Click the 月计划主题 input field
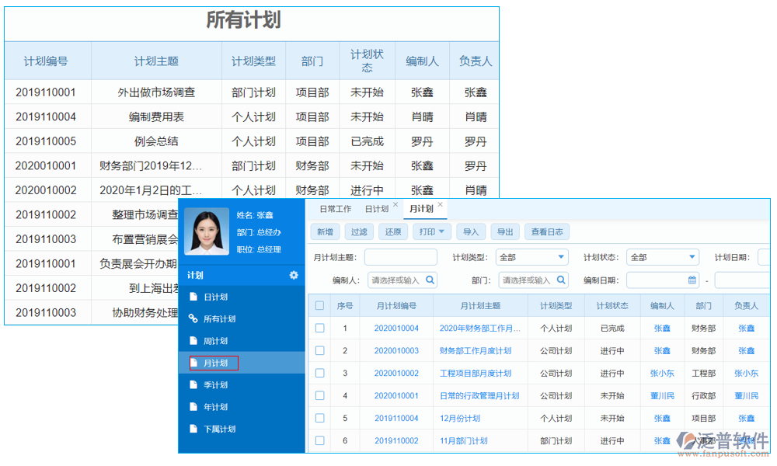This screenshot has height=466, width=777. pos(400,256)
